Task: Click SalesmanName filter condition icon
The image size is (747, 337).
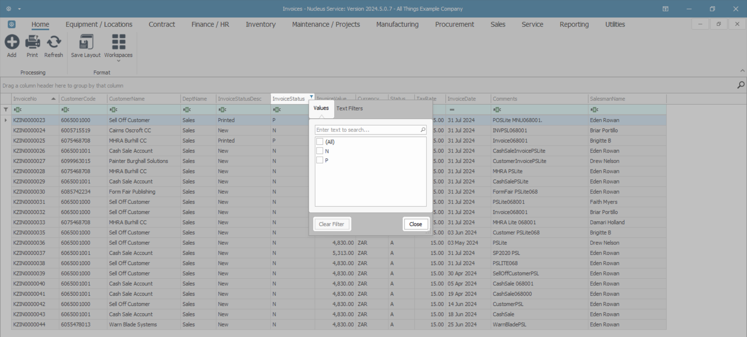Action: click(594, 110)
